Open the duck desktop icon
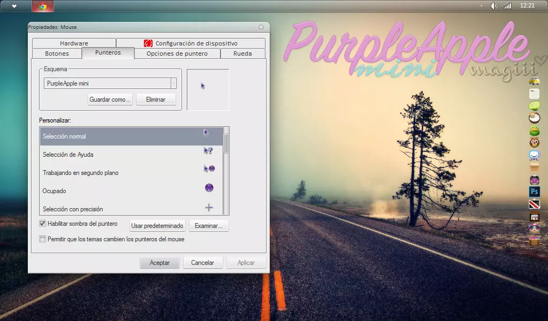The image size is (548, 321). pyautogui.click(x=534, y=132)
